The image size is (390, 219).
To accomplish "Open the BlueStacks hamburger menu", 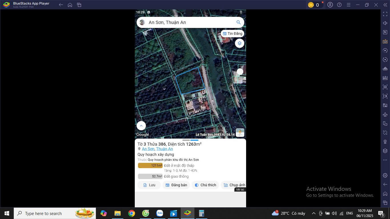I will [x=349, y=5].
